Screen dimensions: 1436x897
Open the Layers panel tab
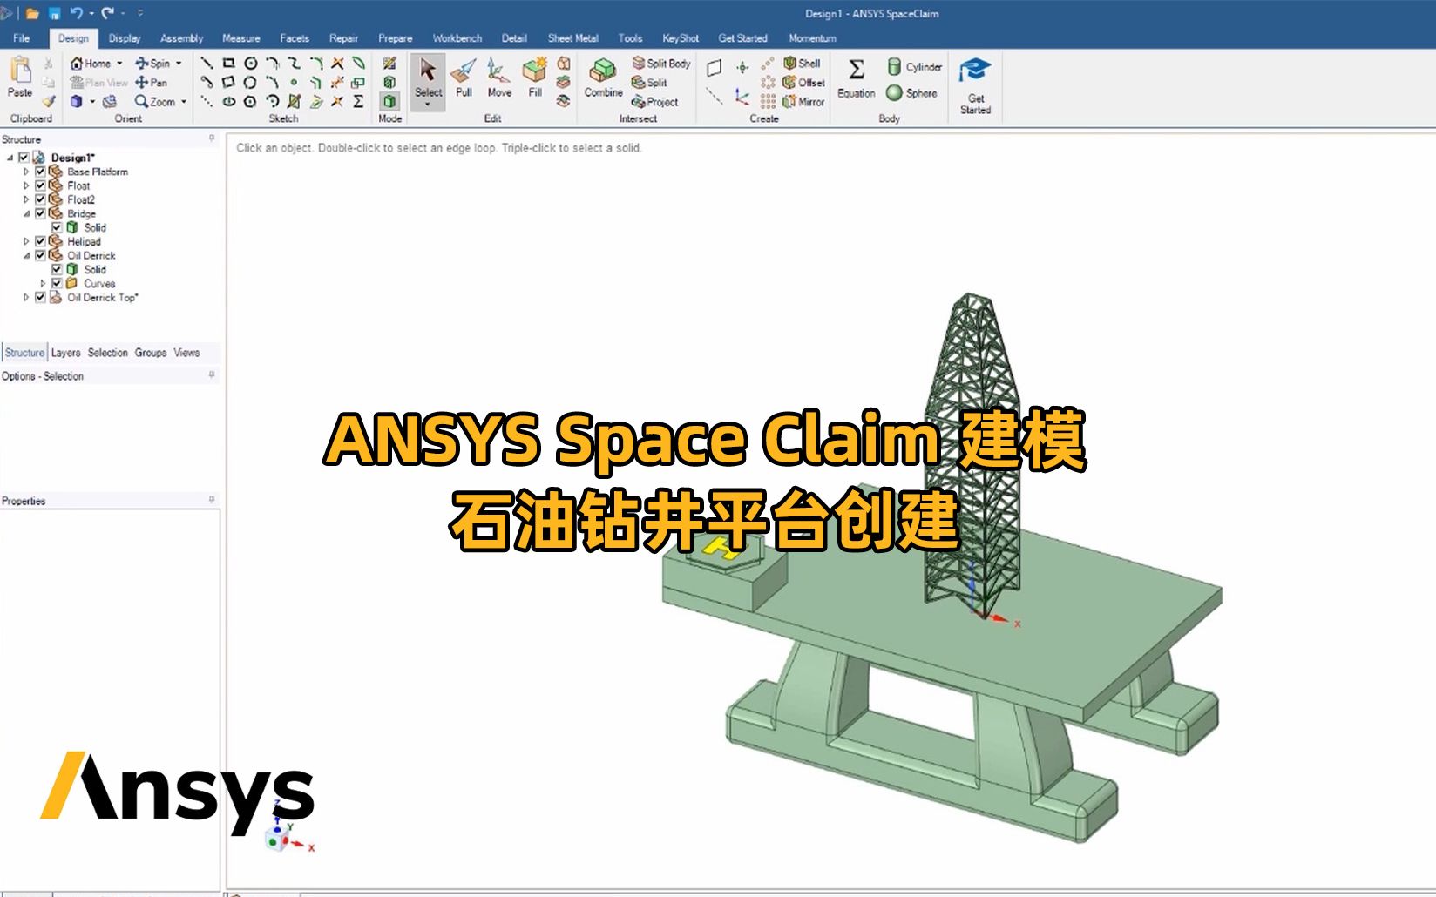point(65,353)
